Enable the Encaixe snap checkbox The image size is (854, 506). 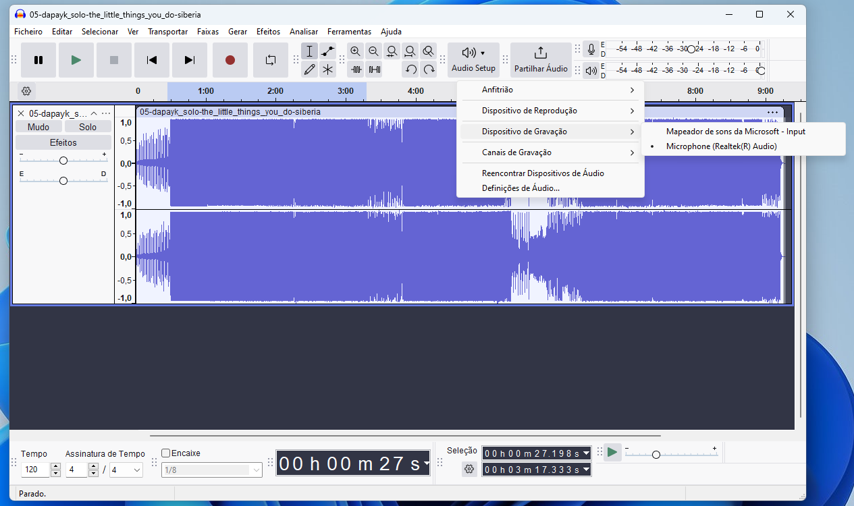(x=166, y=453)
